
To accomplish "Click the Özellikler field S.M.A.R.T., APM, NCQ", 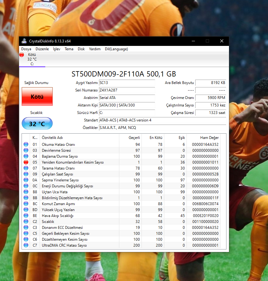I will coord(163,128).
